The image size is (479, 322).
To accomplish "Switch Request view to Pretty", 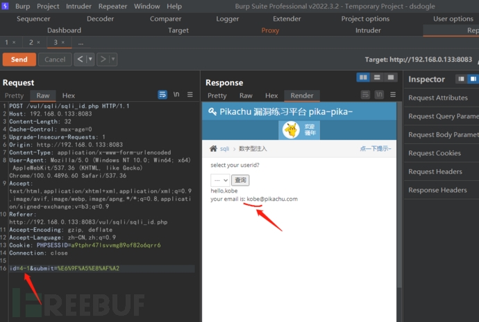I will 14,96.
